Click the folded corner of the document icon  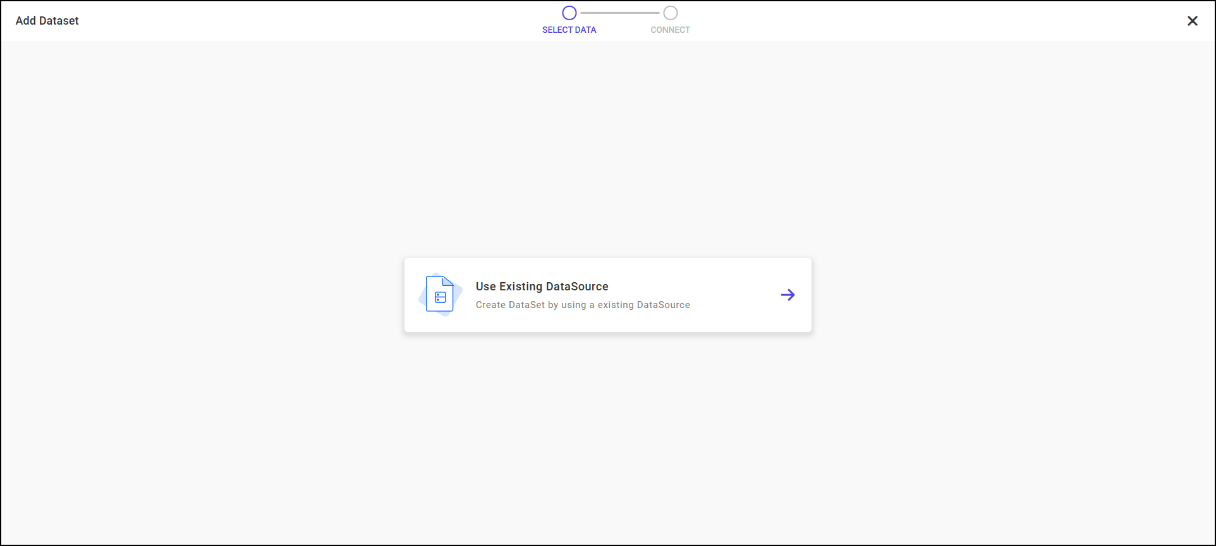[x=448, y=281]
